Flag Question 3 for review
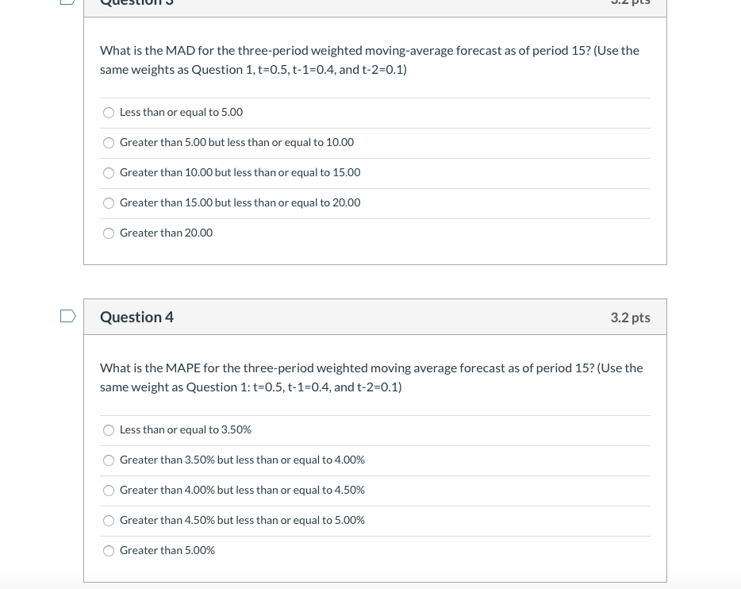741x589 pixels. tap(67, 2)
